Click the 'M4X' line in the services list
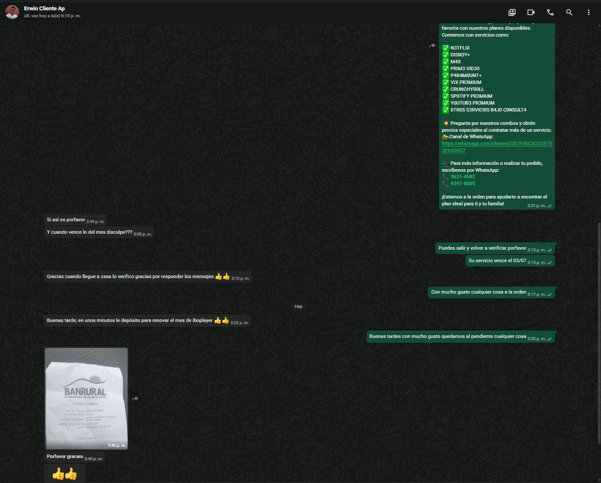This screenshot has width=601, height=483. tap(456, 62)
